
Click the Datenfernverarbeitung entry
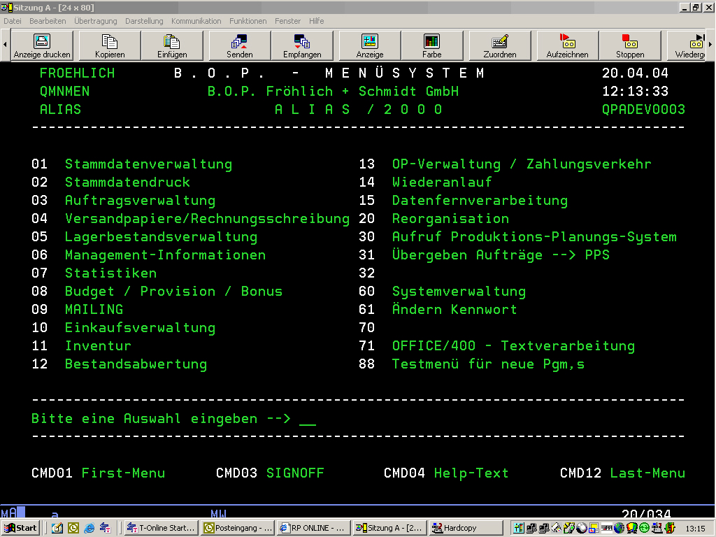pos(480,201)
